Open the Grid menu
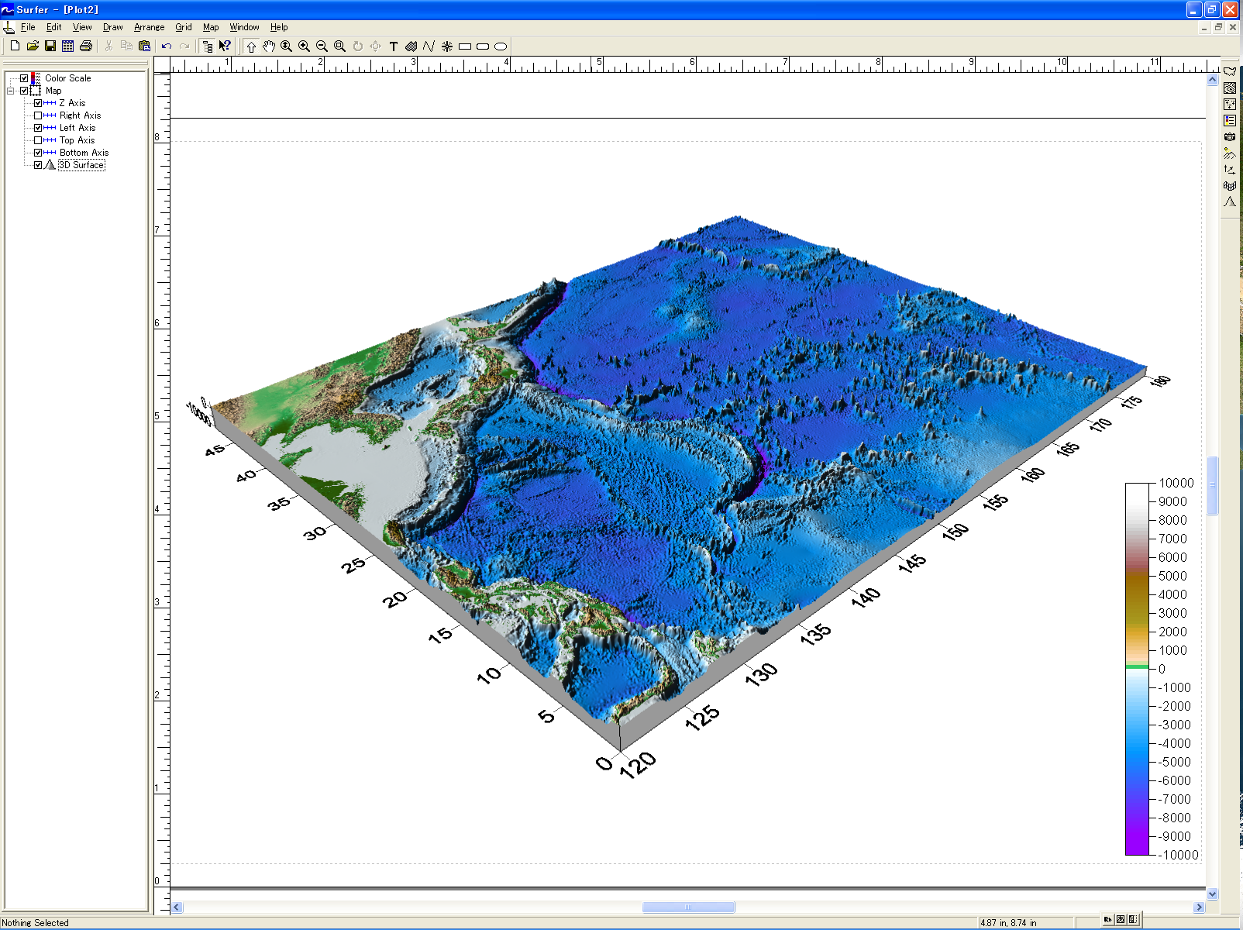This screenshot has width=1243, height=930. [183, 27]
